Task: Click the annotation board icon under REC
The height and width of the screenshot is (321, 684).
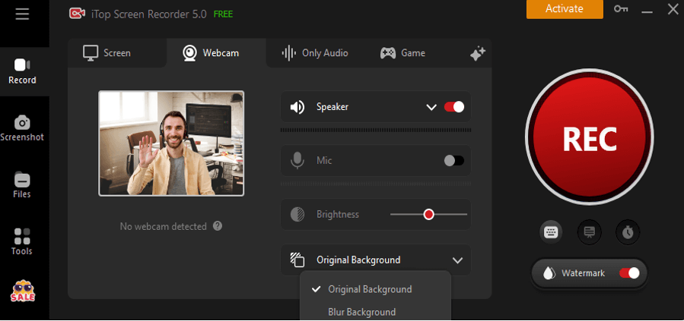Action: pyautogui.click(x=590, y=232)
